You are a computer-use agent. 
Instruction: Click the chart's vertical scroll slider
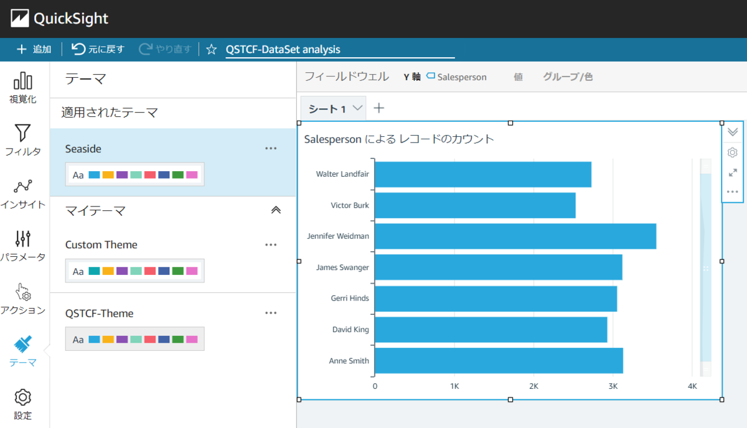click(x=706, y=267)
